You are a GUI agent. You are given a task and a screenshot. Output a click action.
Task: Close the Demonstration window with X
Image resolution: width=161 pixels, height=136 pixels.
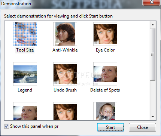click(x=152, y=2)
